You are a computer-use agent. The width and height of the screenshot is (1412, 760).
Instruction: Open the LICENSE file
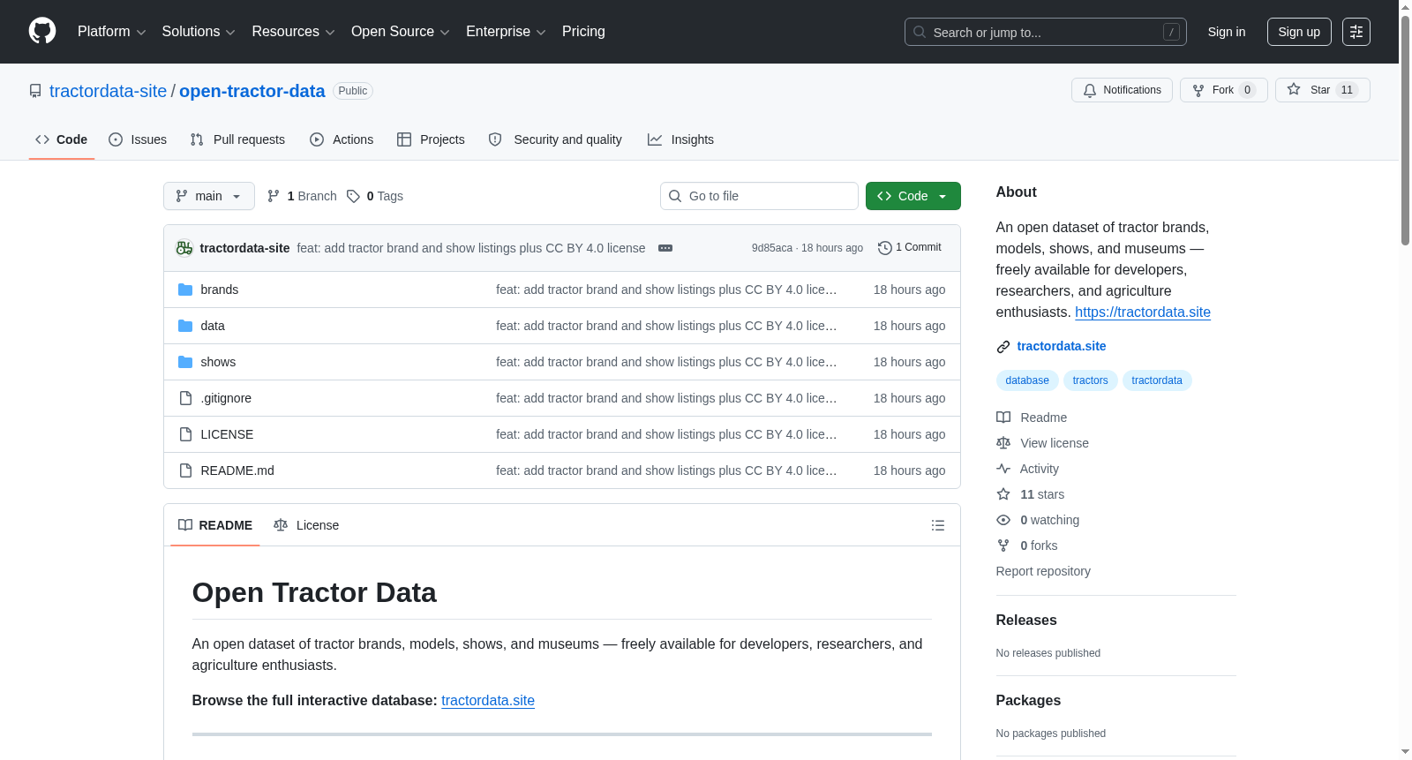click(227, 434)
